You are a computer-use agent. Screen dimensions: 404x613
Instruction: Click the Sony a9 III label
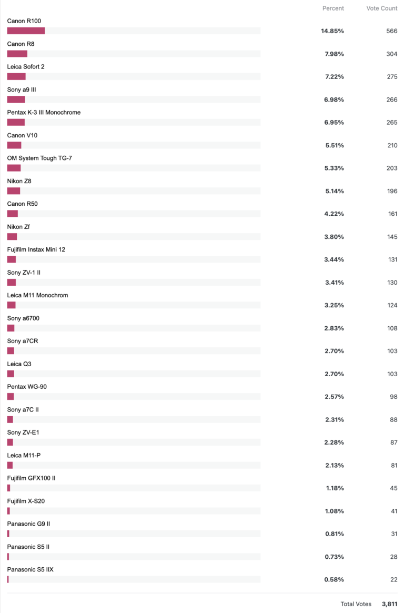(x=22, y=90)
